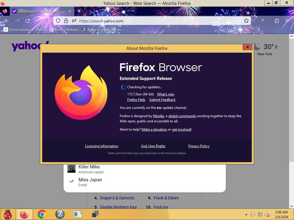Open End-User Rights link
The image size is (294, 220).
pyautogui.click(x=153, y=146)
